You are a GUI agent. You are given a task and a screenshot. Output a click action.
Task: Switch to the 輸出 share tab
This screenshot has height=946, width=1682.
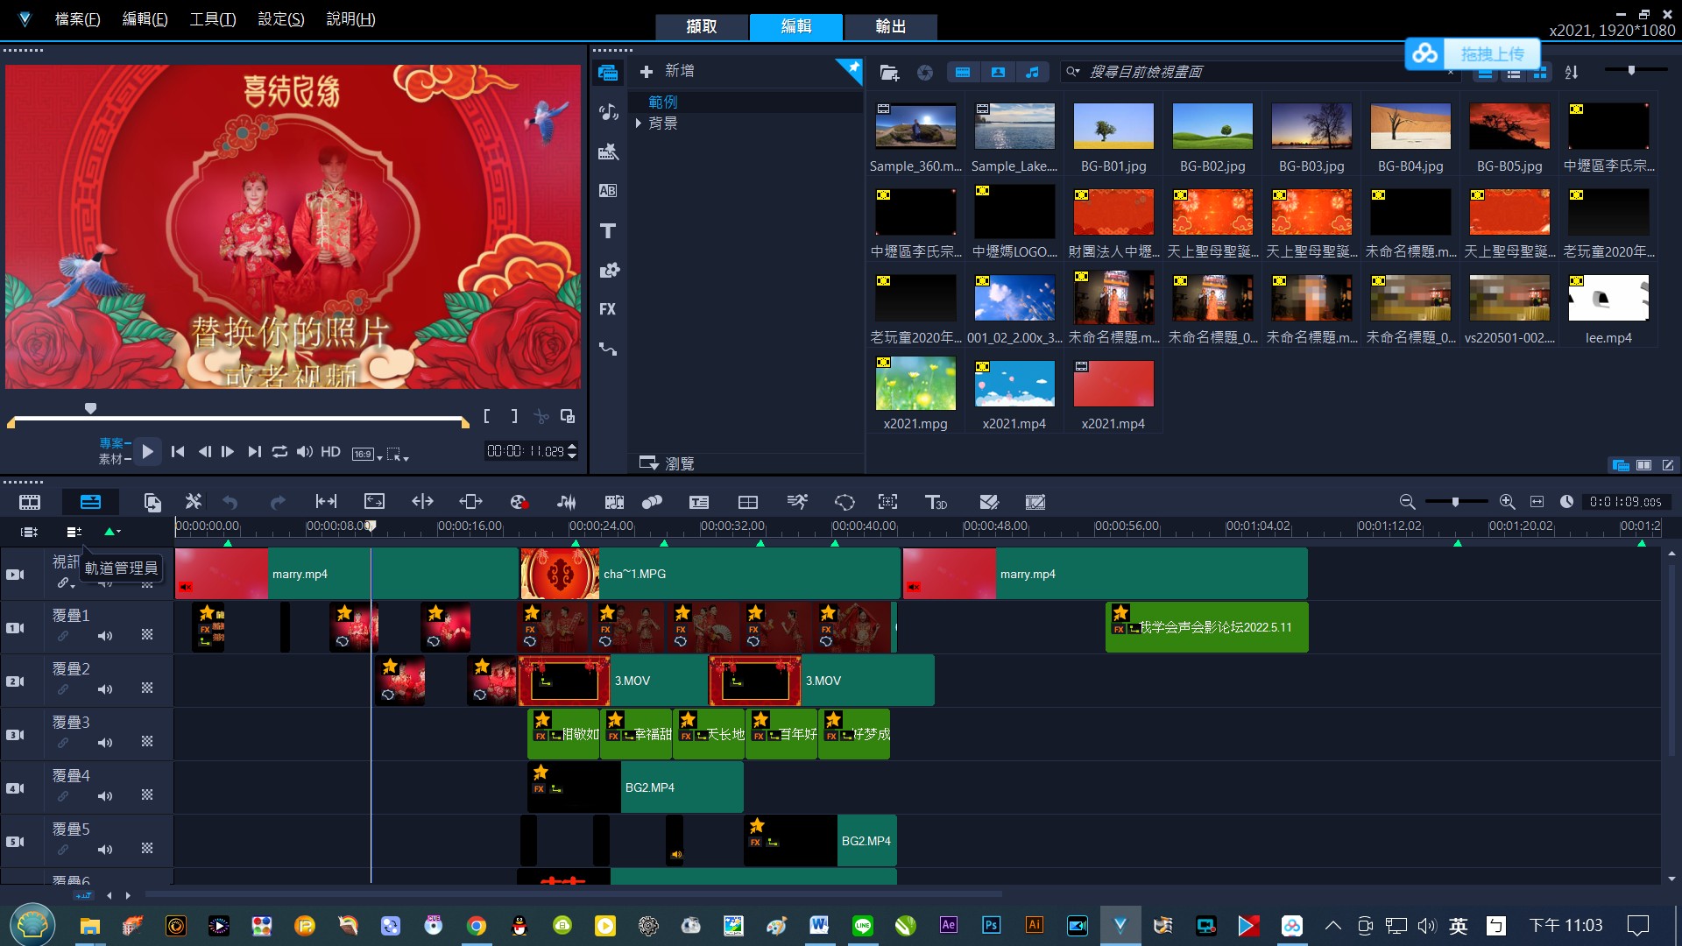(890, 26)
